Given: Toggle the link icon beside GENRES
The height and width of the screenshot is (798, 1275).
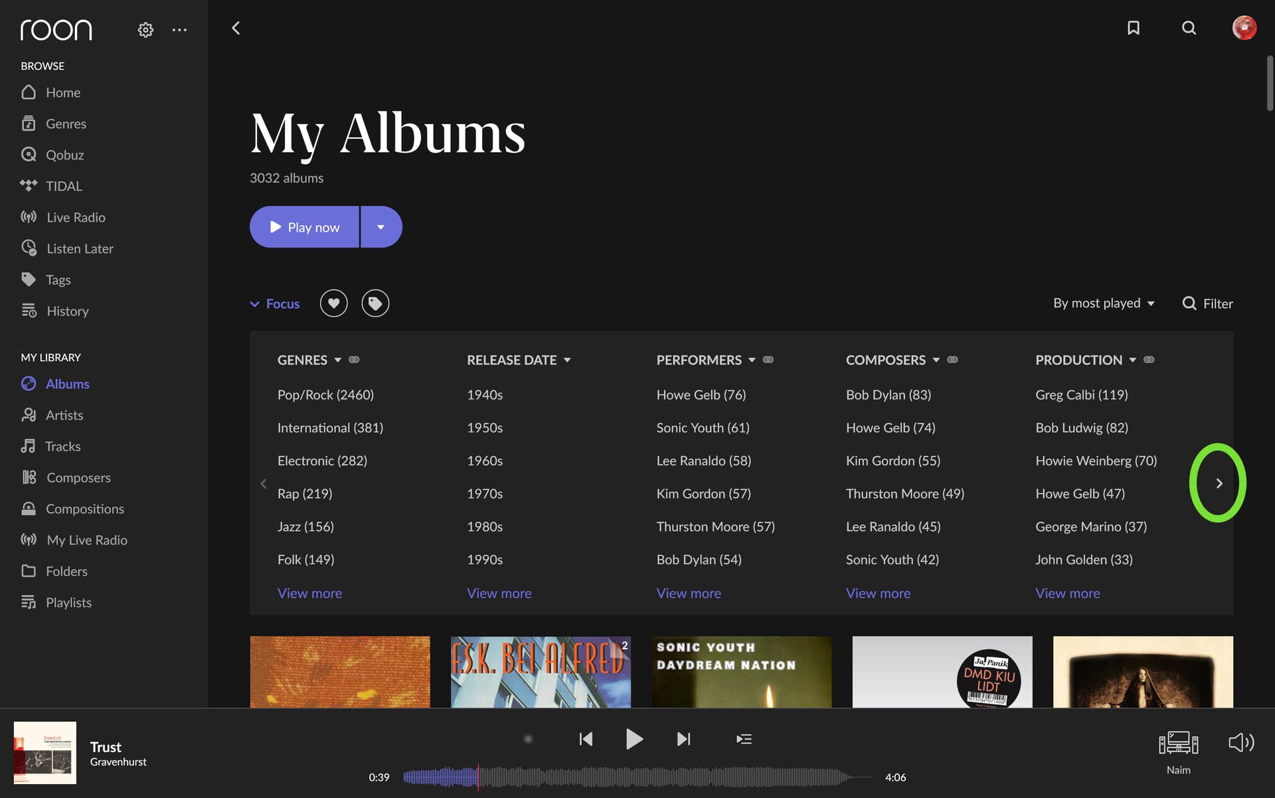Looking at the screenshot, I should 354,360.
